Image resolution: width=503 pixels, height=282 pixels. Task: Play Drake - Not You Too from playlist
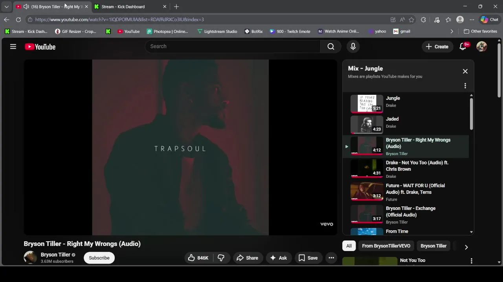[x=406, y=169]
